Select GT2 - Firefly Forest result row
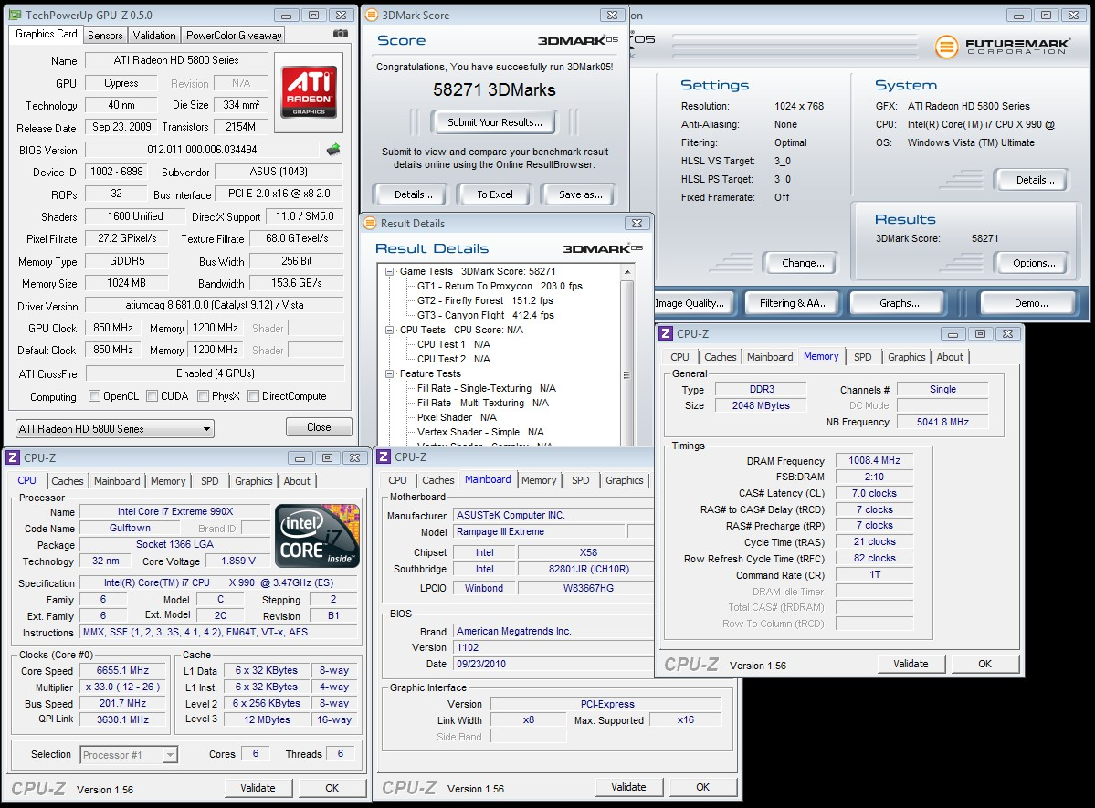The height and width of the screenshot is (808, 1095). click(485, 301)
